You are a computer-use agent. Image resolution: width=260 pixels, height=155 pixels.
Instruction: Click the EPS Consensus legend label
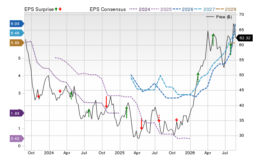tap(108, 9)
